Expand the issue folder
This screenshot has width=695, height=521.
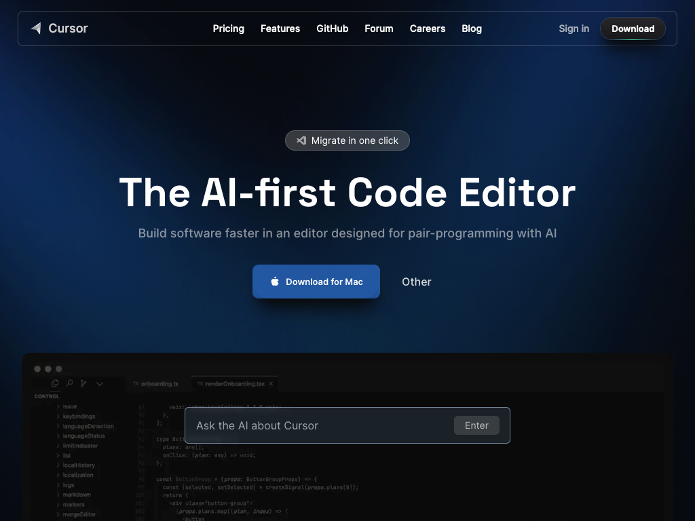[x=67, y=406]
